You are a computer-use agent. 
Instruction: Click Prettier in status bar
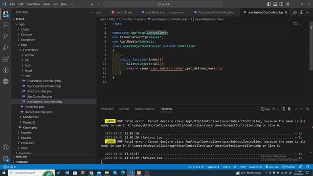click(x=289, y=167)
